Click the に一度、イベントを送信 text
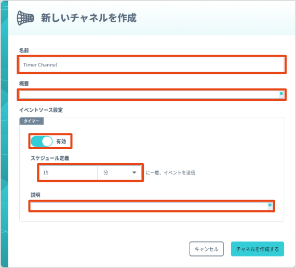296x268 pixels. click(170, 172)
